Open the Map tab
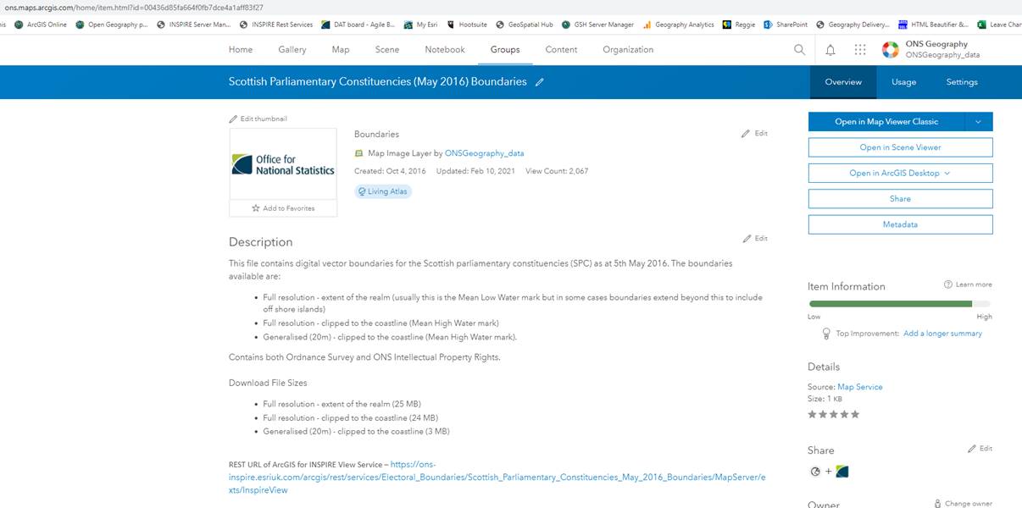The height and width of the screenshot is (508, 1022). click(341, 50)
